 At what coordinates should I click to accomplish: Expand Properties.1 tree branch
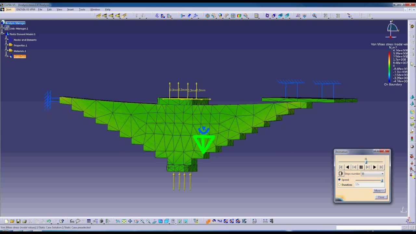(6, 45)
